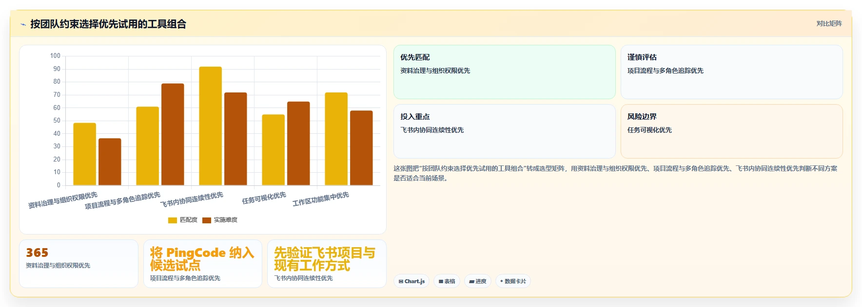Click the 365 stat card
This screenshot has height=307, width=862.
(78, 264)
